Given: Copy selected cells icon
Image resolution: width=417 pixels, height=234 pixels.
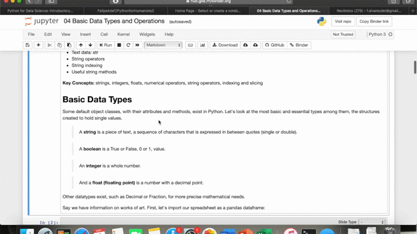Looking at the screenshot, I should pos(59,45).
